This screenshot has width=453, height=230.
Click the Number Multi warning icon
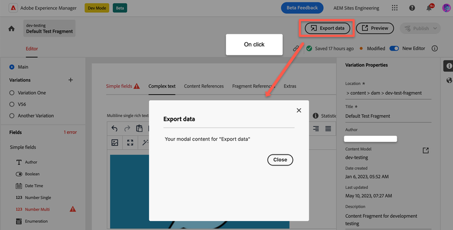[73, 209]
